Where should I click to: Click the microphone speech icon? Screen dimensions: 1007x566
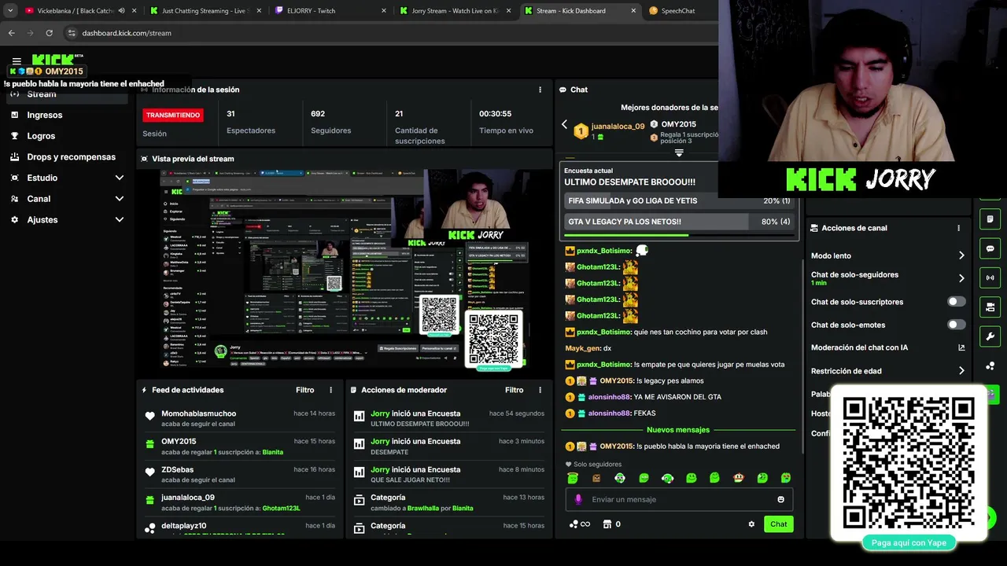(578, 499)
